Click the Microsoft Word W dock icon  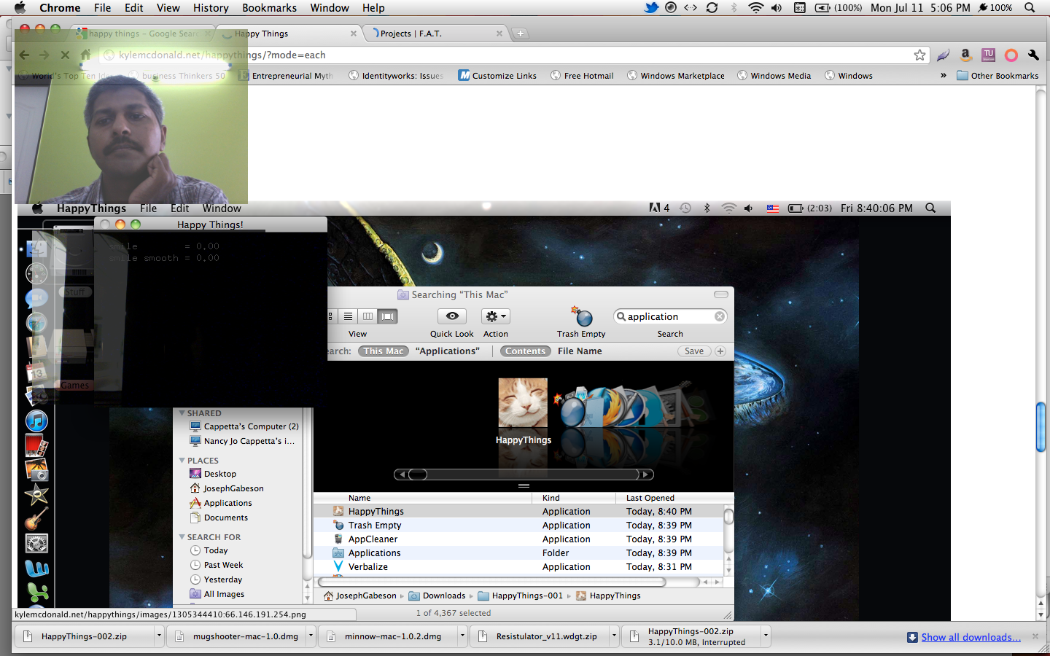point(36,569)
